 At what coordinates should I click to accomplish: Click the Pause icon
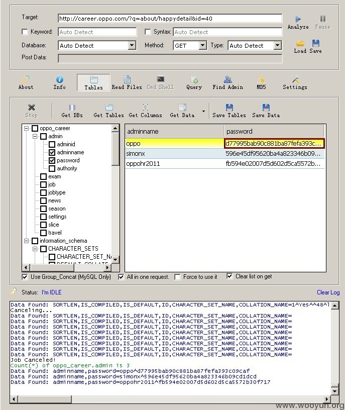pos(323,19)
